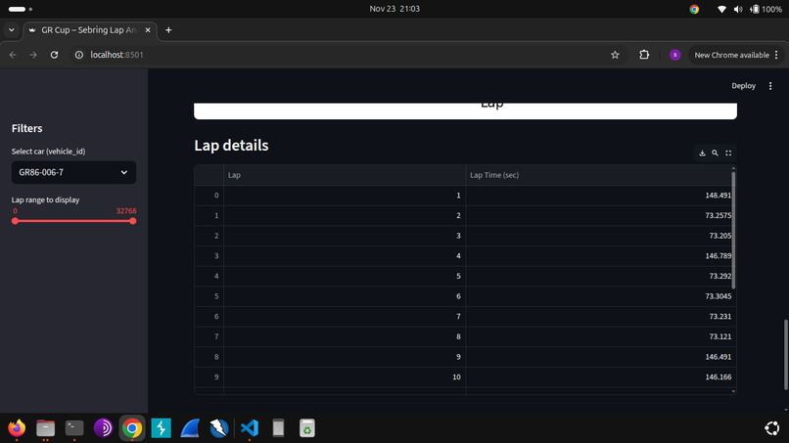
Task: Open Visual Studio Code from the dock
Action: [249, 428]
